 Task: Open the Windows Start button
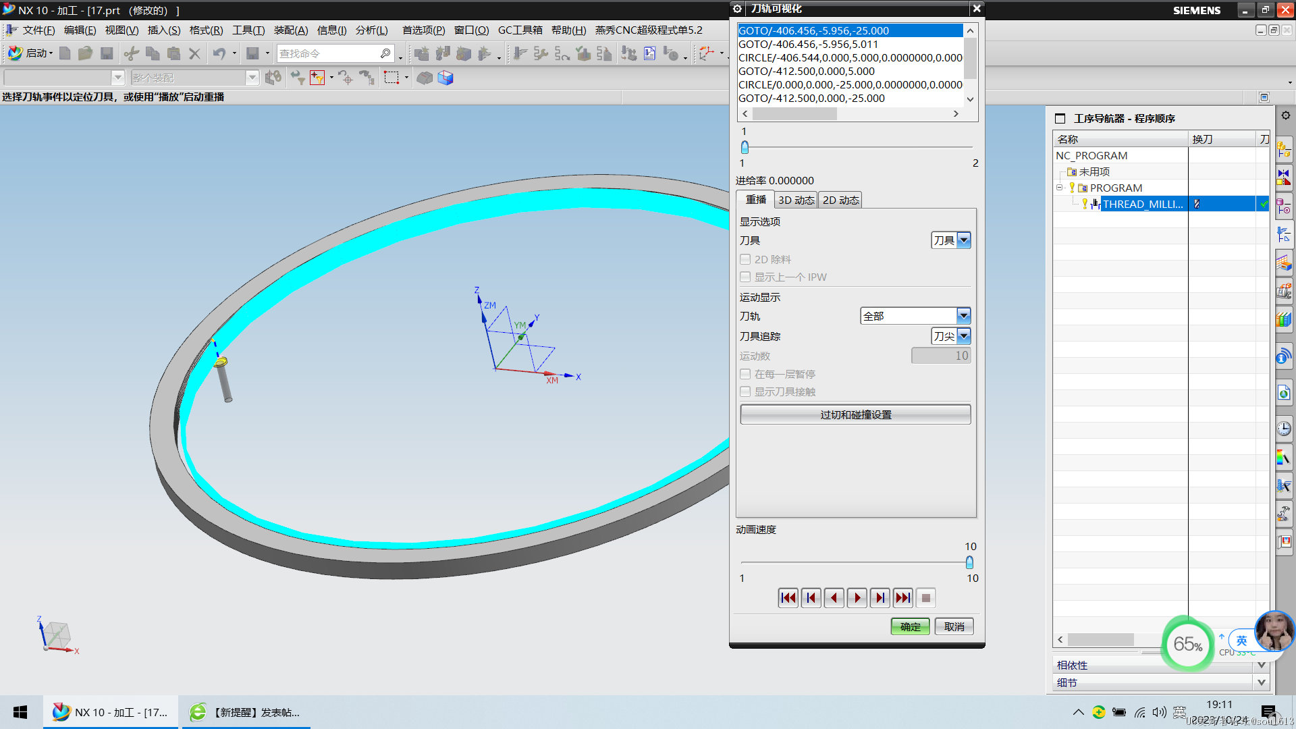20,712
